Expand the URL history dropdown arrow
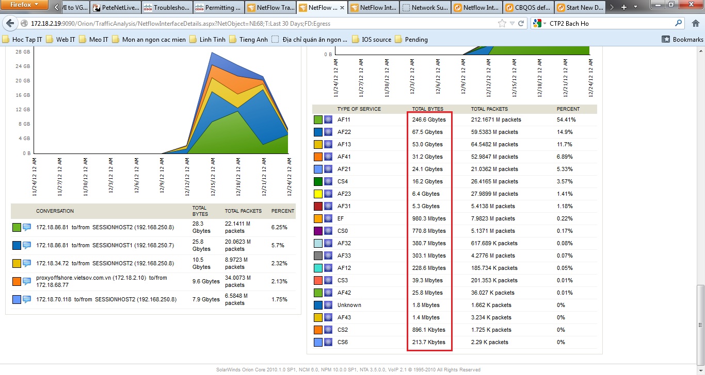Image resolution: width=705 pixels, height=375 pixels. (x=512, y=23)
